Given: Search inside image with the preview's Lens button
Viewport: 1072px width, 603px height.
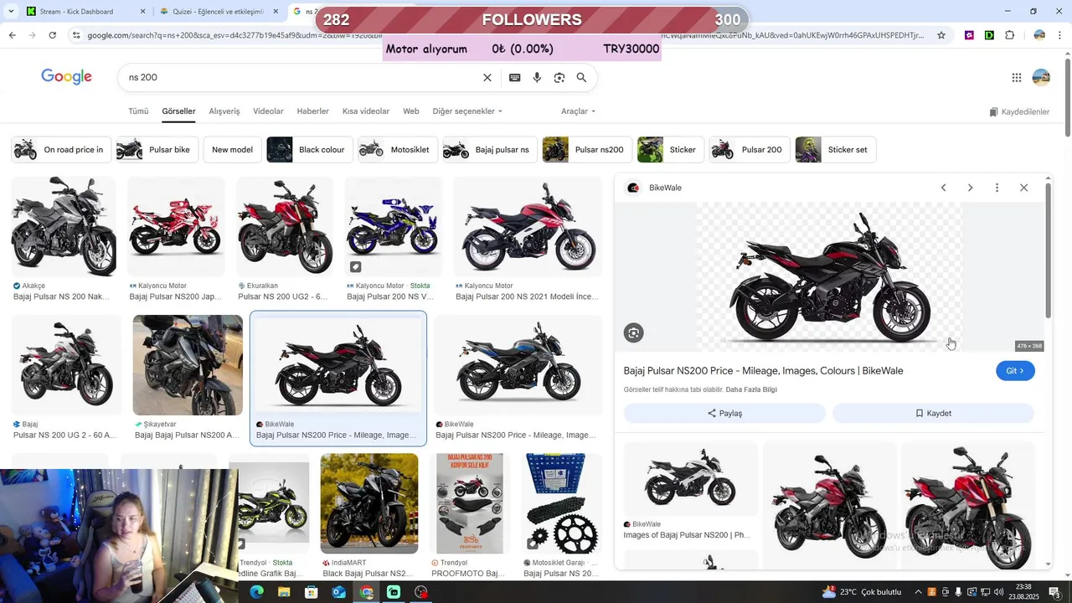Looking at the screenshot, I should (x=633, y=333).
